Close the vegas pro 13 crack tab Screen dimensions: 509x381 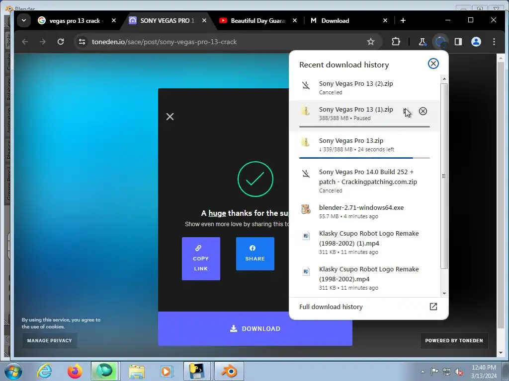pos(114,20)
